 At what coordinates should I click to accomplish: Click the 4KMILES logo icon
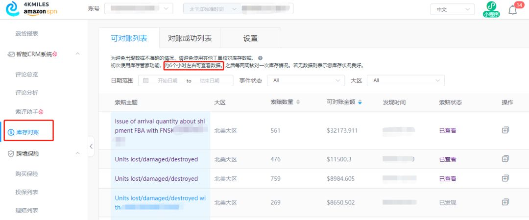point(11,9)
